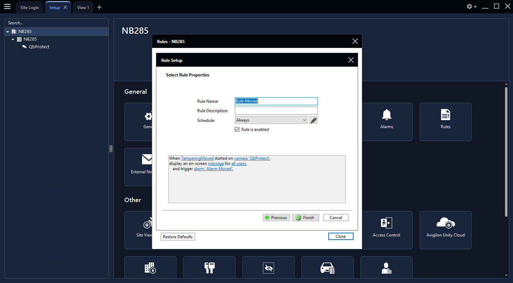Screen dimensions: 513x283
Task: Add a new tab with plus icon
Action: pyautogui.click(x=99, y=7)
